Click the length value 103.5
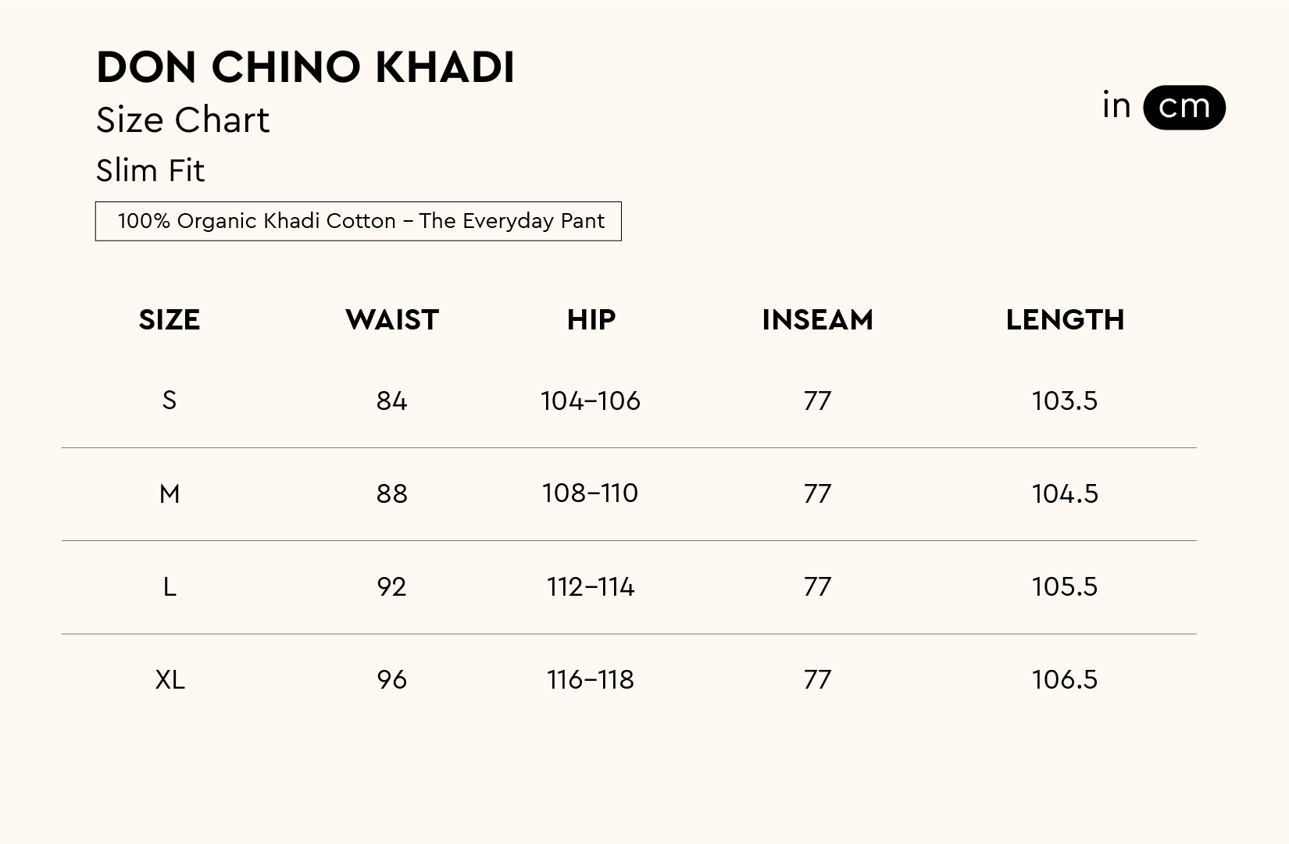This screenshot has width=1289, height=844. click(x=1065, y=401)
